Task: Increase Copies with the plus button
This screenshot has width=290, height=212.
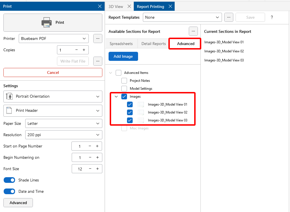Action: (x=84, y=50)
